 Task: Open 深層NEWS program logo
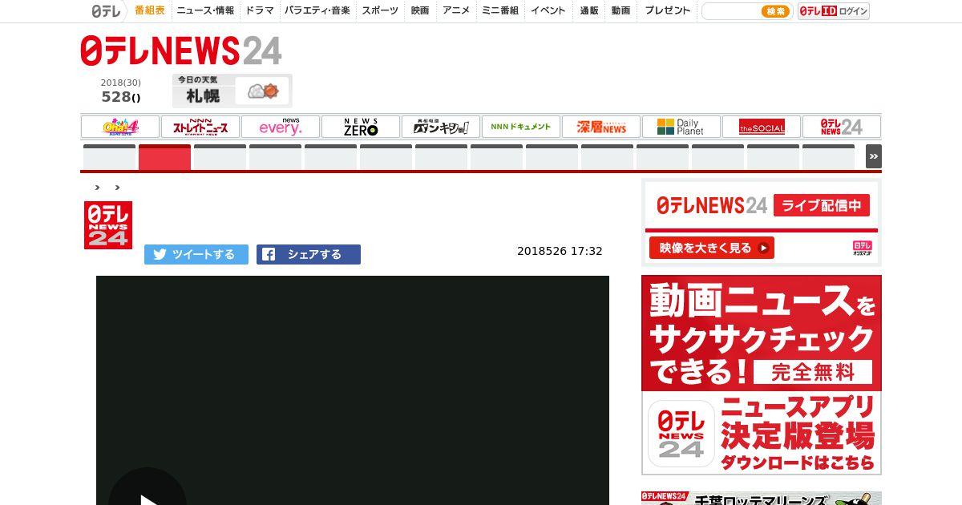(601, 127)
